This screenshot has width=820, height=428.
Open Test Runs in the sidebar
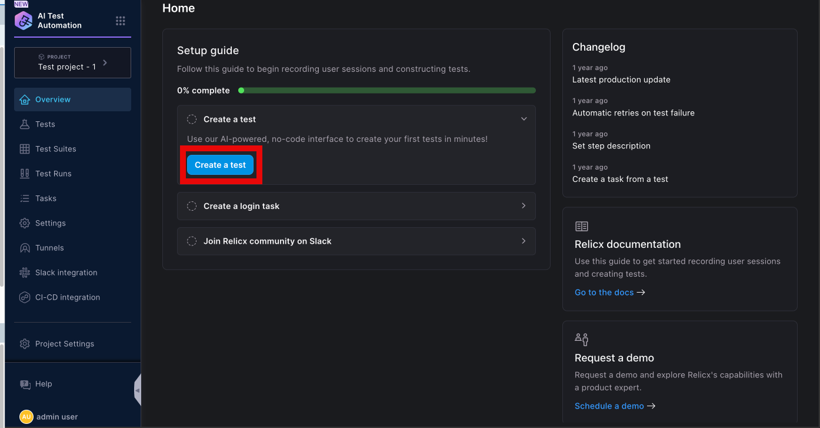(53, 174)
